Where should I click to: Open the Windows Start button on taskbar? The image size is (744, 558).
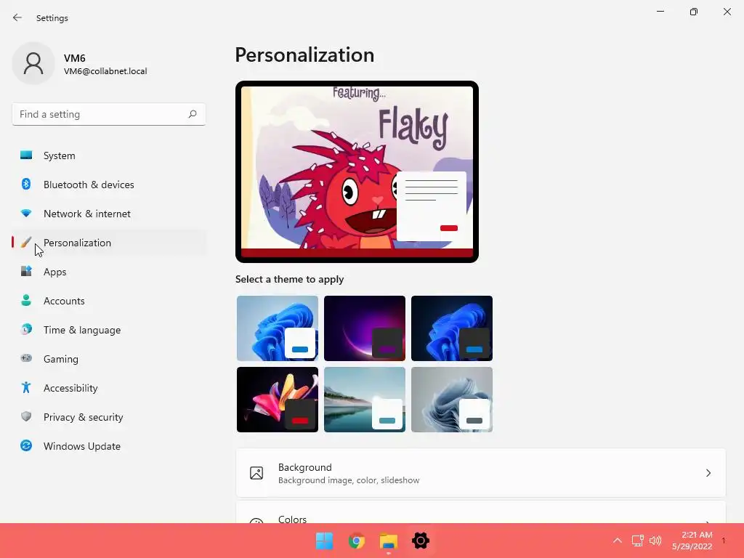tap(325, 541)
